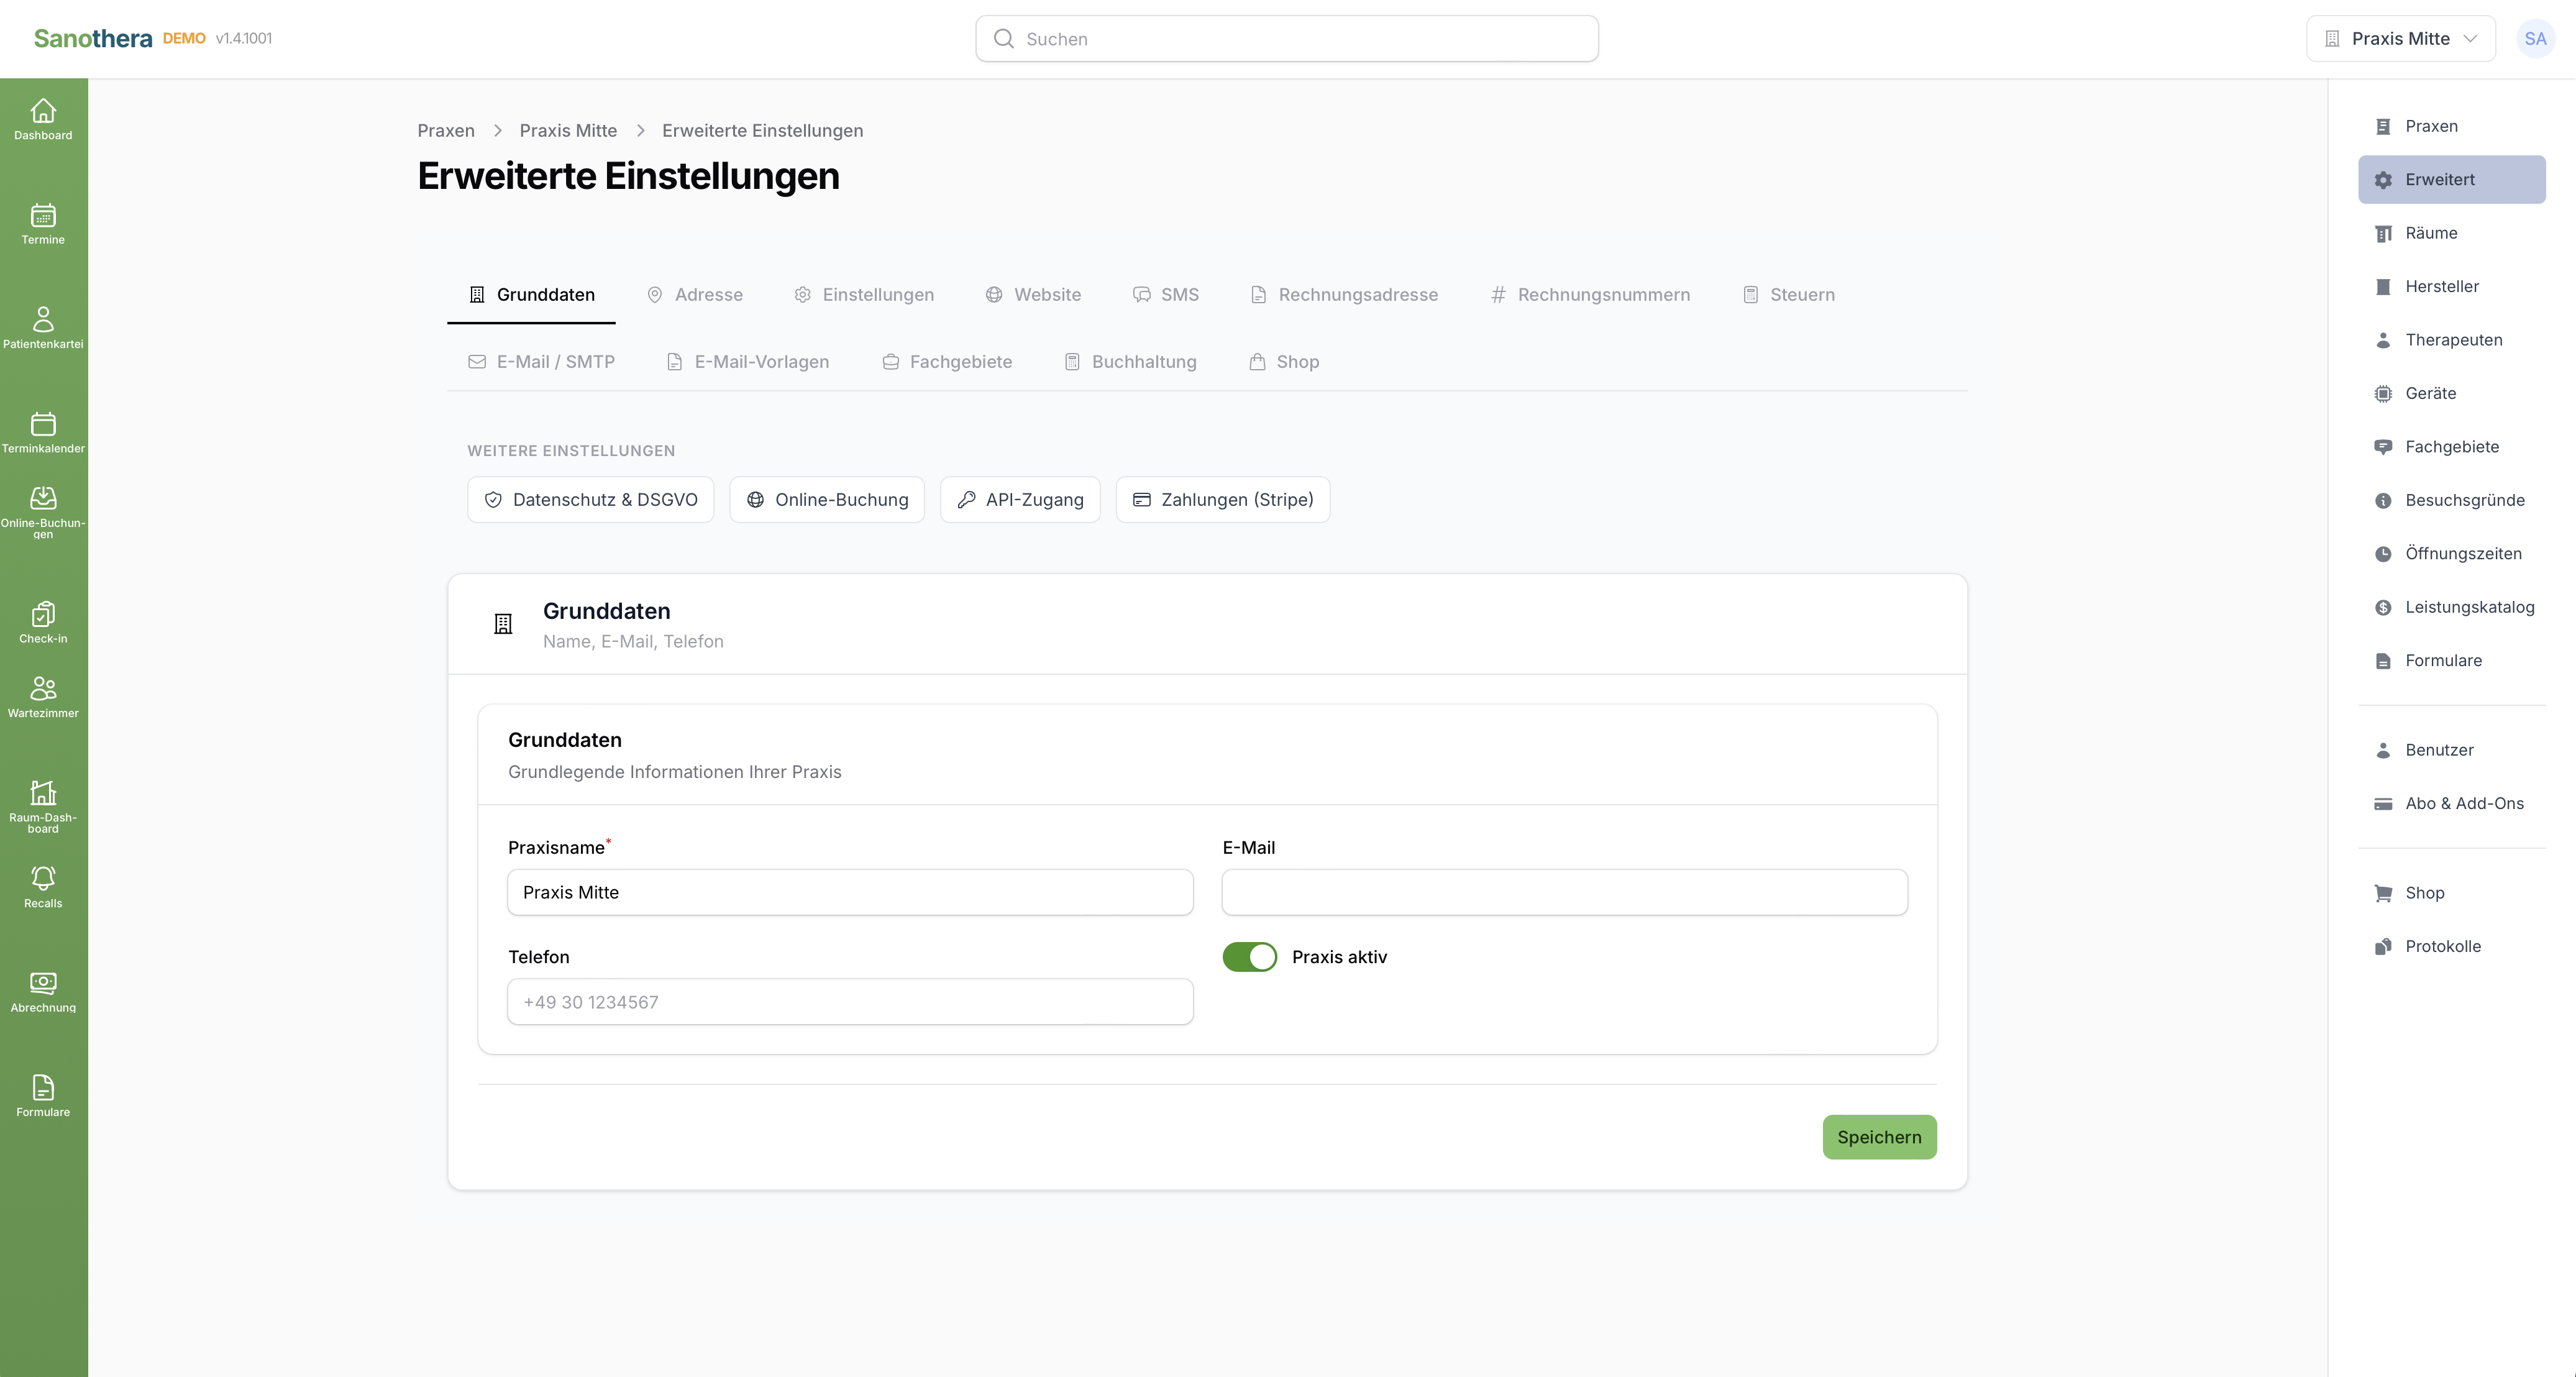Open Praxen in the right panel
Viewport: 2576px width, 1377px height.
pos(2452,126)
